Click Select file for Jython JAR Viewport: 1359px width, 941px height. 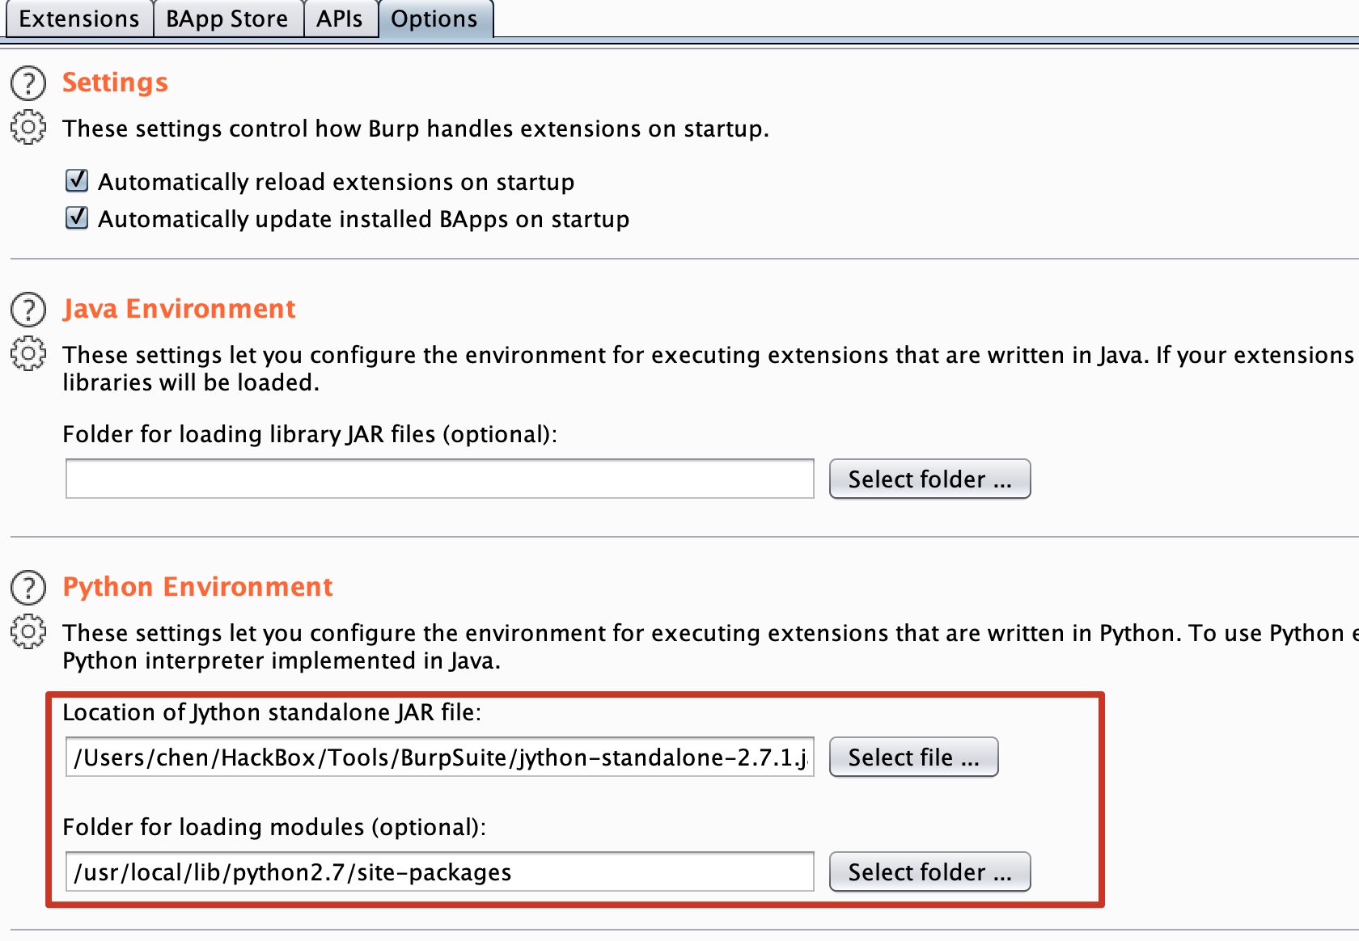coord(913,757)
